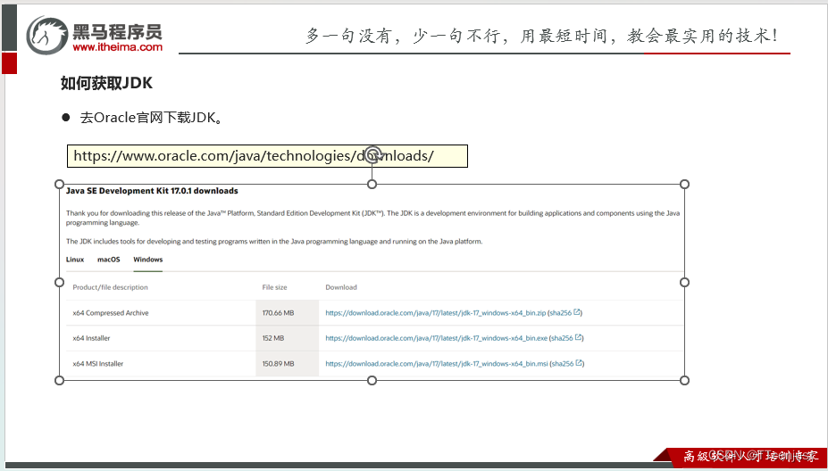828x471 pixels.
Task: Click the 170.66 MB file size cell
Action: coord(279,313)
